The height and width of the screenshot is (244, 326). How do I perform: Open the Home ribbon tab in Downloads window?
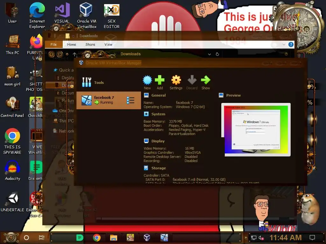click(x=72, y=44)
